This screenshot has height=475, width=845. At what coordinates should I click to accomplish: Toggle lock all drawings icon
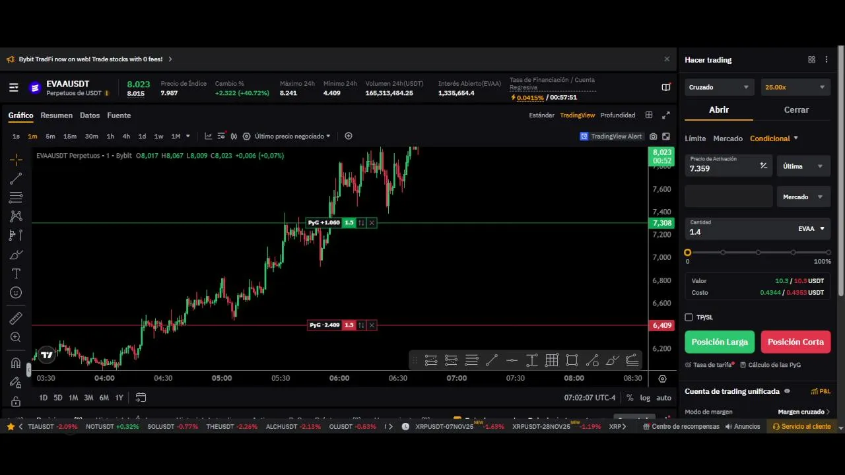tap(16, 401)
